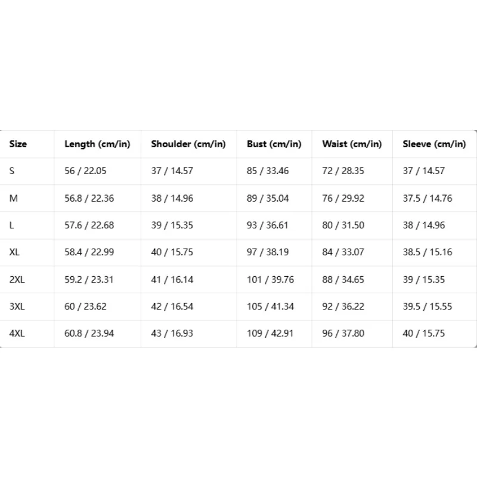Click the 40 / 15.75 shoulder cell
The height and width of the screenshot is (477, 477).
(x=172, y=252)
